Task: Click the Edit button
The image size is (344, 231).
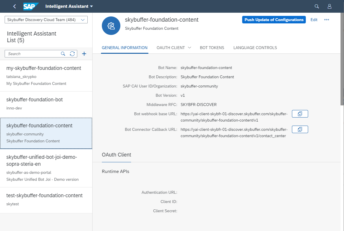Action: point(314,20)
